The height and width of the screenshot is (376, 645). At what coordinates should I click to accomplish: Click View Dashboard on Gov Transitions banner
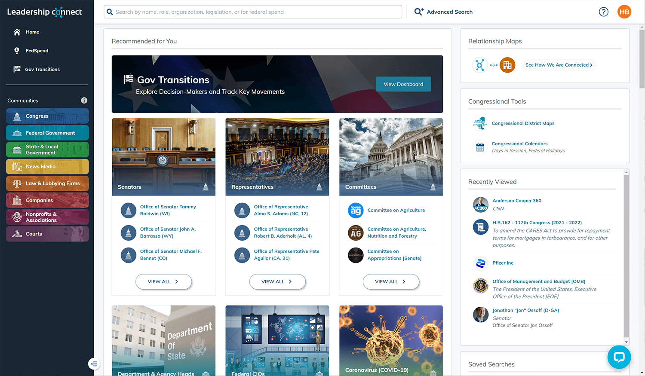point(403,84)
